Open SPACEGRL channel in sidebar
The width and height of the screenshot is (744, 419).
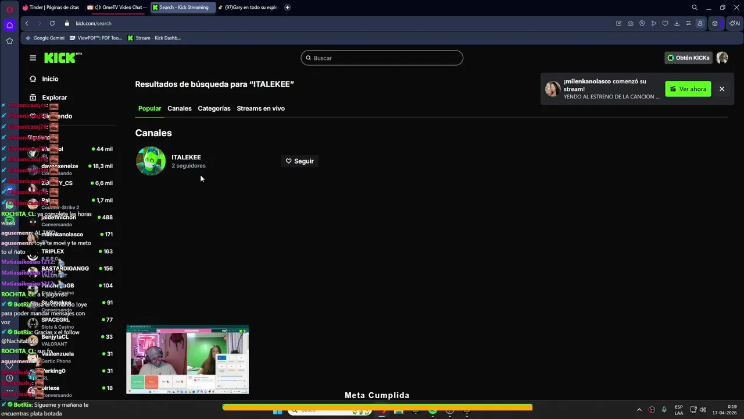click(x=70, y=323)
